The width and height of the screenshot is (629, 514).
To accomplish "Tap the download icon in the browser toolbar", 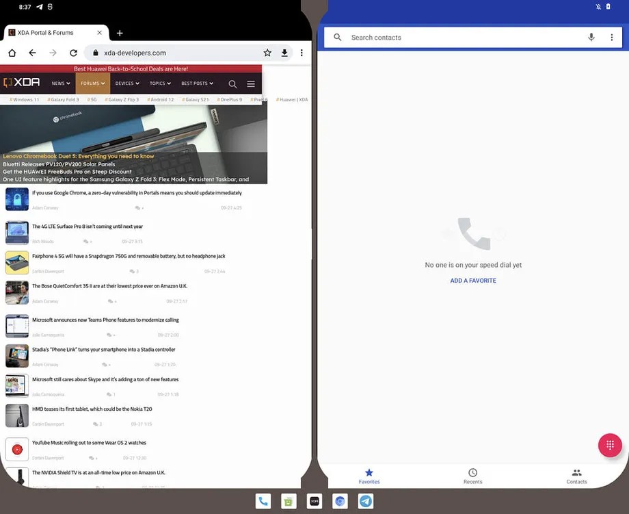I will (284, 51).
